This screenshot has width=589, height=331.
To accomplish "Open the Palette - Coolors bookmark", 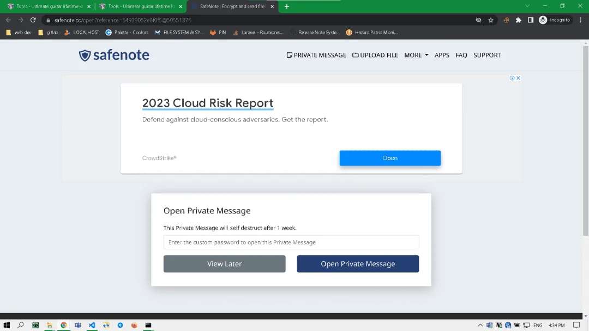I will pos(127,33).
